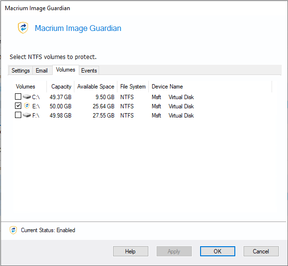Confirm with the OK button
The width and height of the screenshot is (288, 266).
[217, 251]
